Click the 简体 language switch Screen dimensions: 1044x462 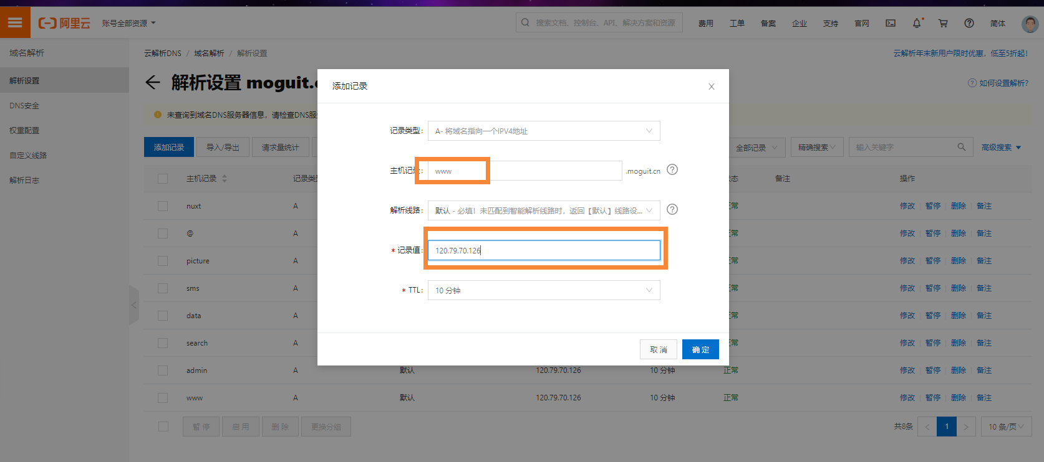998,23
